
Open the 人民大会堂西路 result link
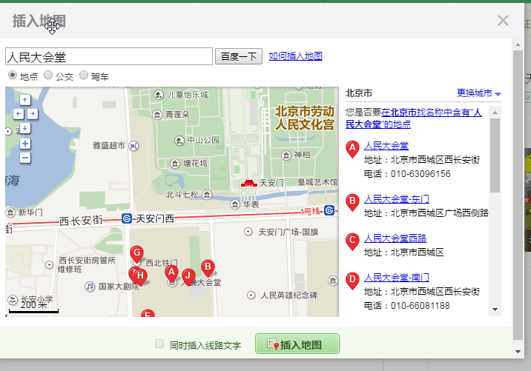pyautogui.click(x=395, y=238)
